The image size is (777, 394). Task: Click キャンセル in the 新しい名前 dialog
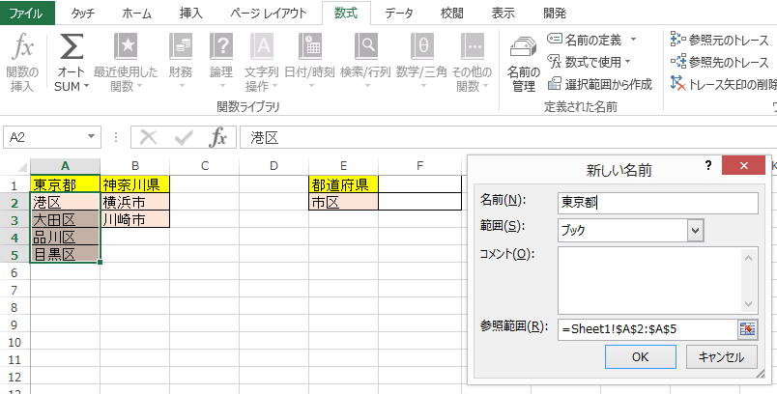[722, 357]
